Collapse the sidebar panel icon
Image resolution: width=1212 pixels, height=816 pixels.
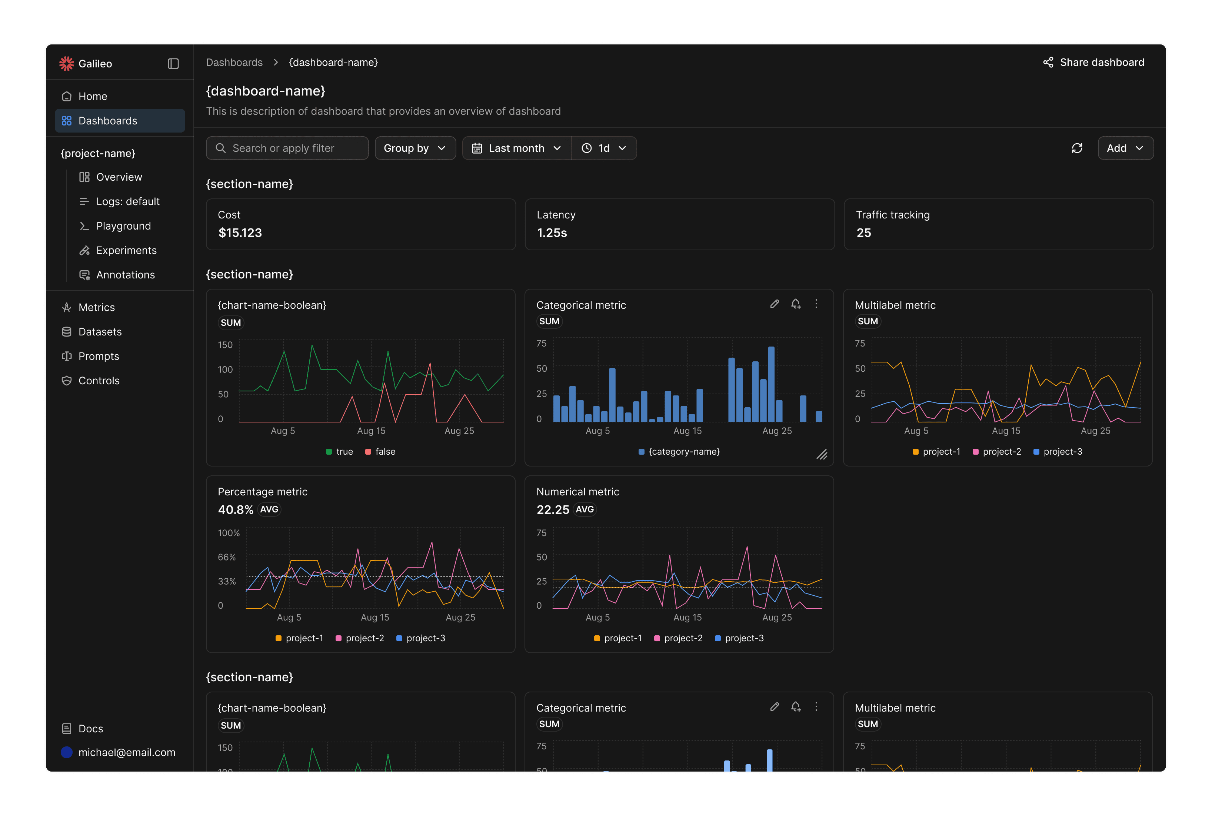click(173, 63)
